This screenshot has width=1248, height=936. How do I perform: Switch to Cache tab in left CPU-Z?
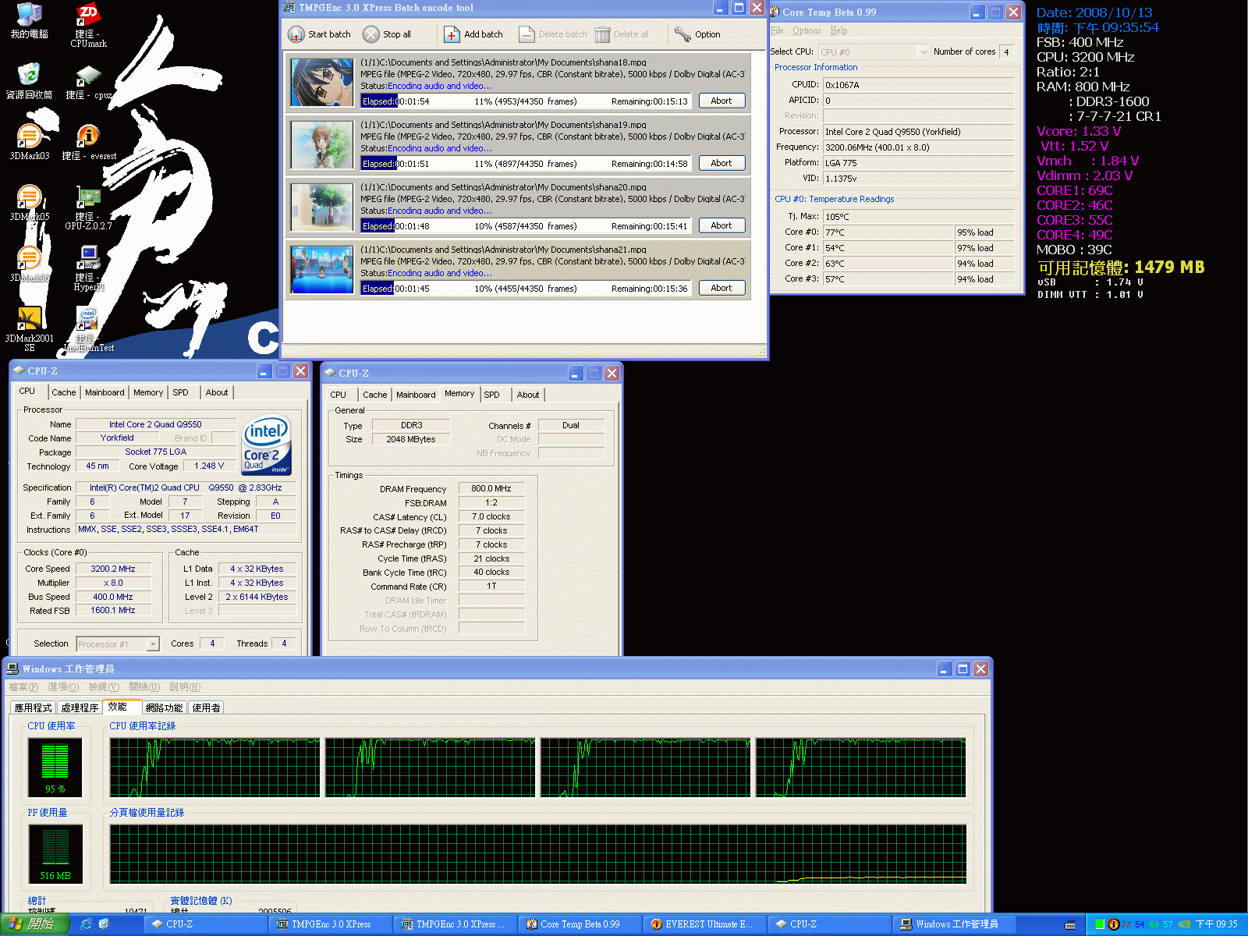tap(64, 392)
